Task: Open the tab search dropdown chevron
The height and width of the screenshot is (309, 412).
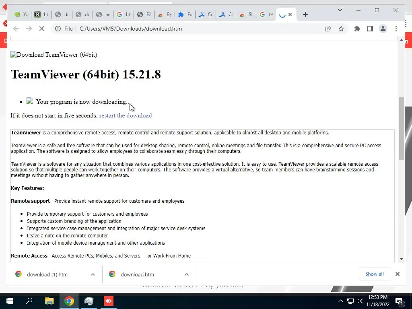Action: [x=340, y=10]
